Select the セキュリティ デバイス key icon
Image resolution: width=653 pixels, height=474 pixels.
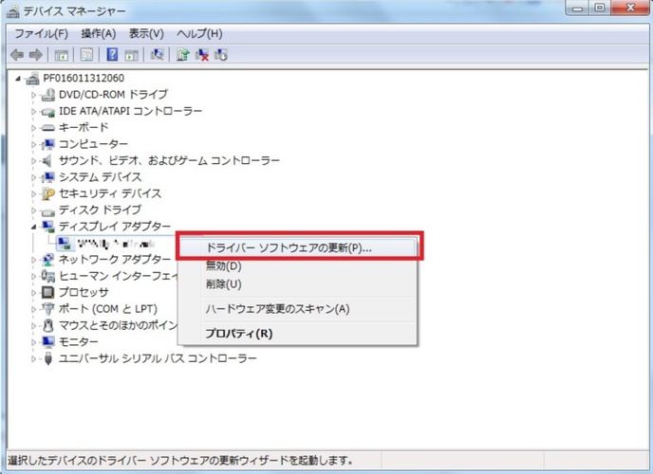(x=47, y=193)
